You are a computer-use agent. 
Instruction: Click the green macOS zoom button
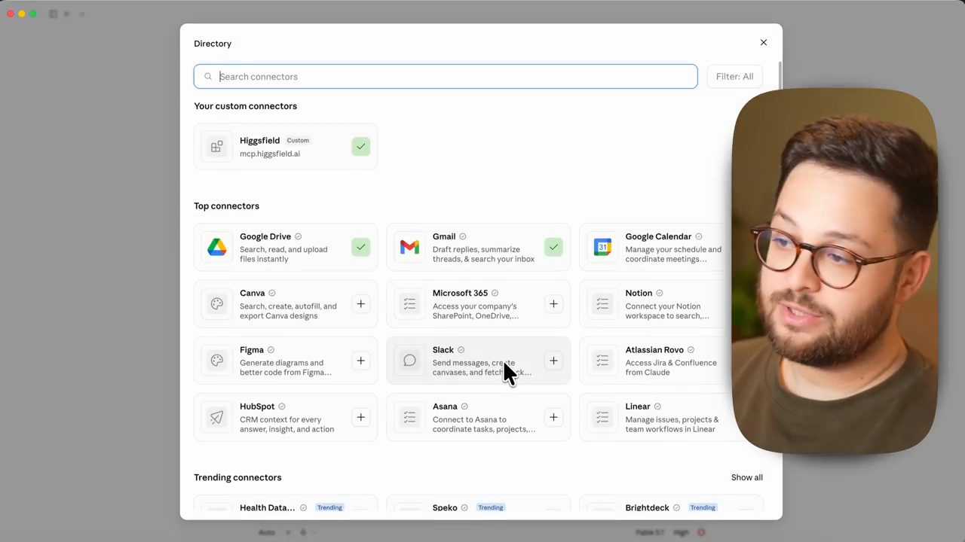[x=33, y=14]
